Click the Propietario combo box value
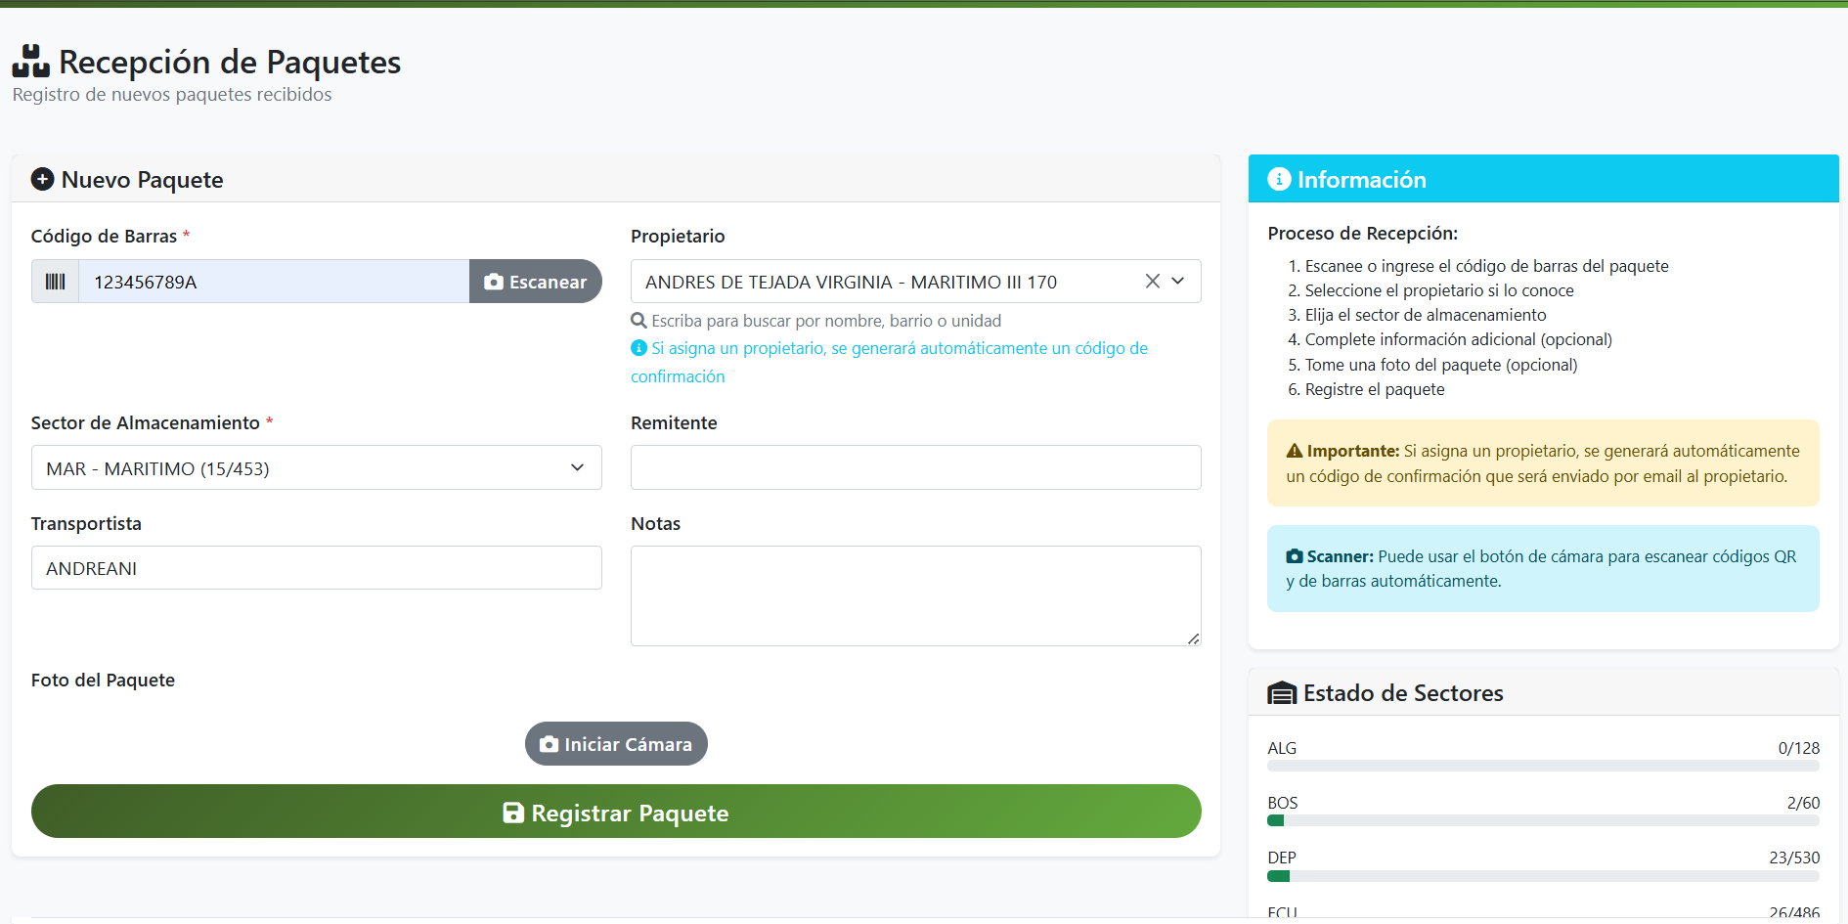Screen dimensions: 1848x924 point(851,282)
